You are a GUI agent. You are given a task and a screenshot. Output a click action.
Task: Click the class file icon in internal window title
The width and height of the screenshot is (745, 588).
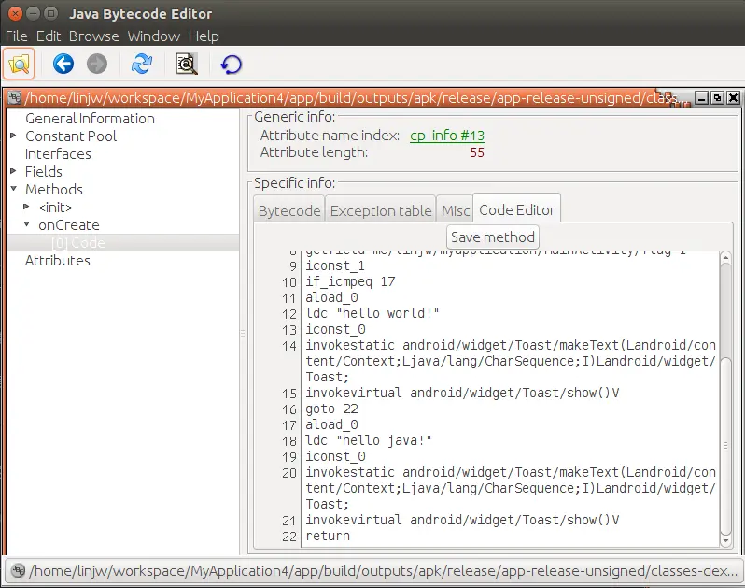click(x=15, y=97)
